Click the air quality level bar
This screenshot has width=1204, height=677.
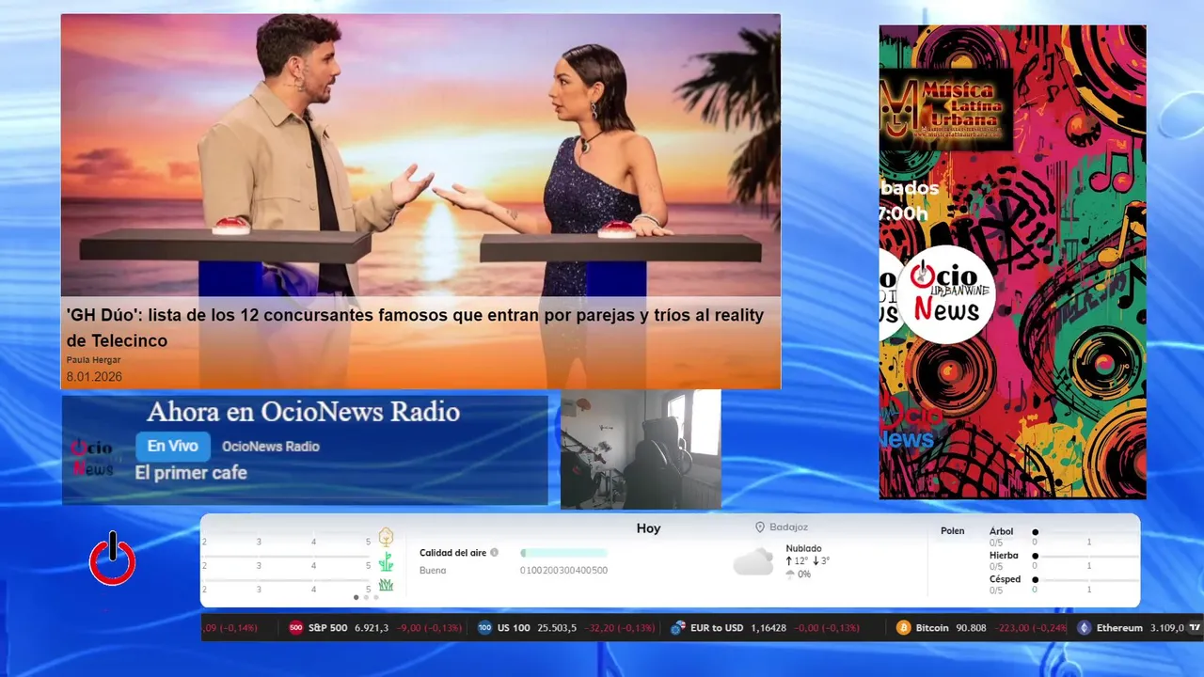coord(563,553)
